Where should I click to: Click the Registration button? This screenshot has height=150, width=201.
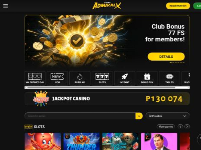coord(178,6)
